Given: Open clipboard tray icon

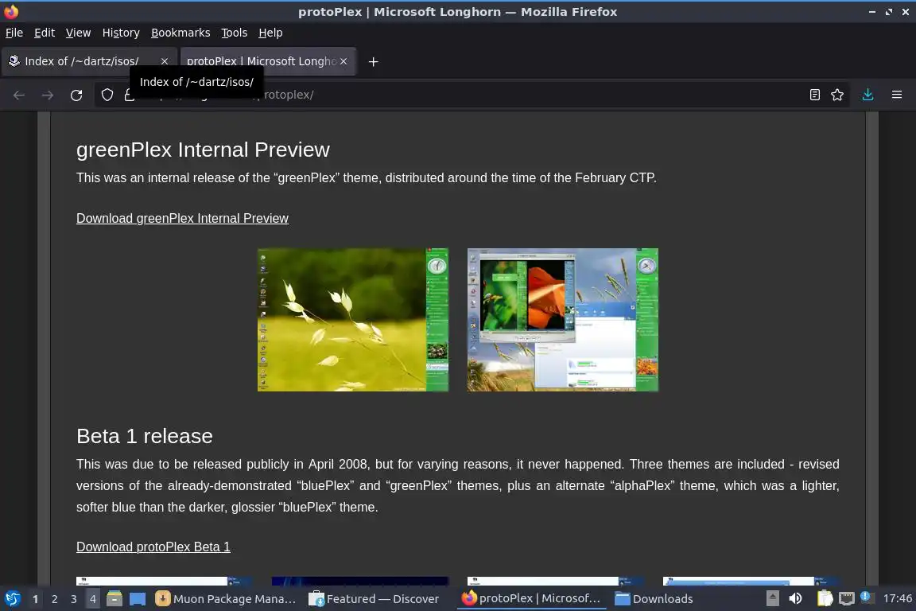Looking at the screenshot, I should [825, 599].
